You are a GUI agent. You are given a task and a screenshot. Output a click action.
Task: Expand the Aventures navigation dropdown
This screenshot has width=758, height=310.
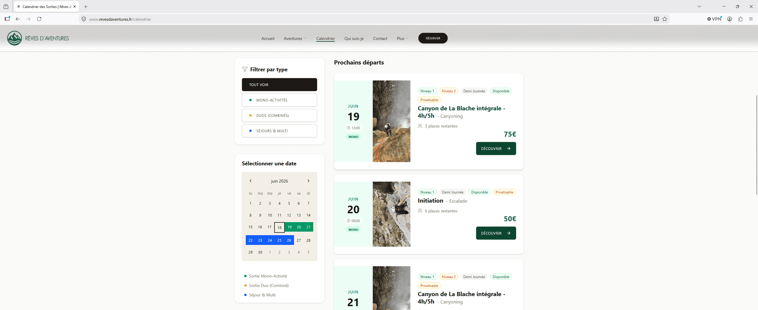click(295, 38)
